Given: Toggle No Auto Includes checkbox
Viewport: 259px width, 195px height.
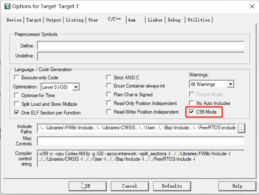Looking at the screenshot, I should pos(192,103).
